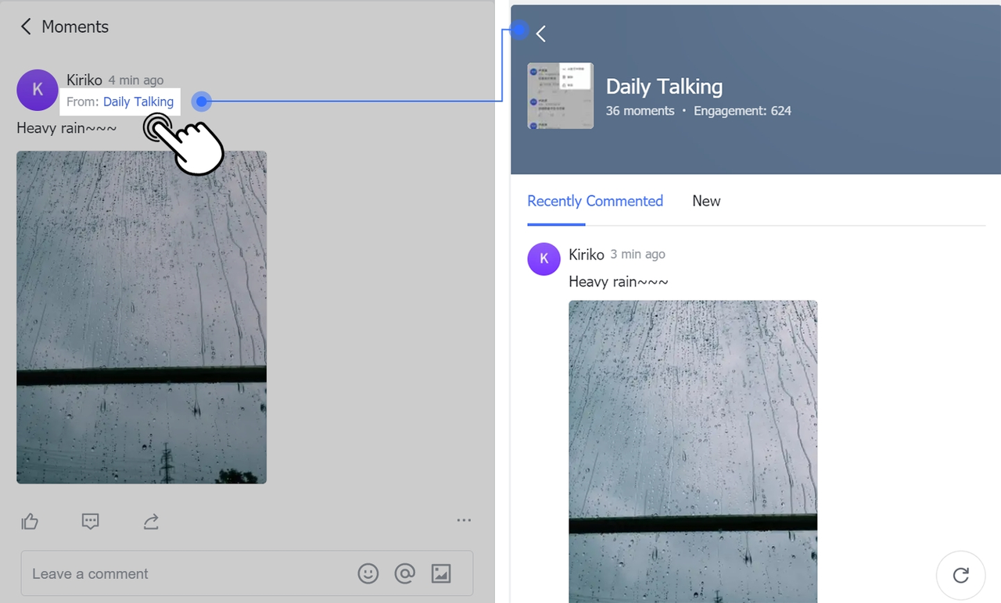1001x603 pixels.
Task: Like Kiriko's Heavy rain post
Action: (x=30, y=522)
